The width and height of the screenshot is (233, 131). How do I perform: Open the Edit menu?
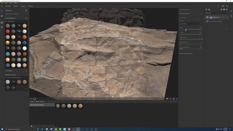pos(6,3)
